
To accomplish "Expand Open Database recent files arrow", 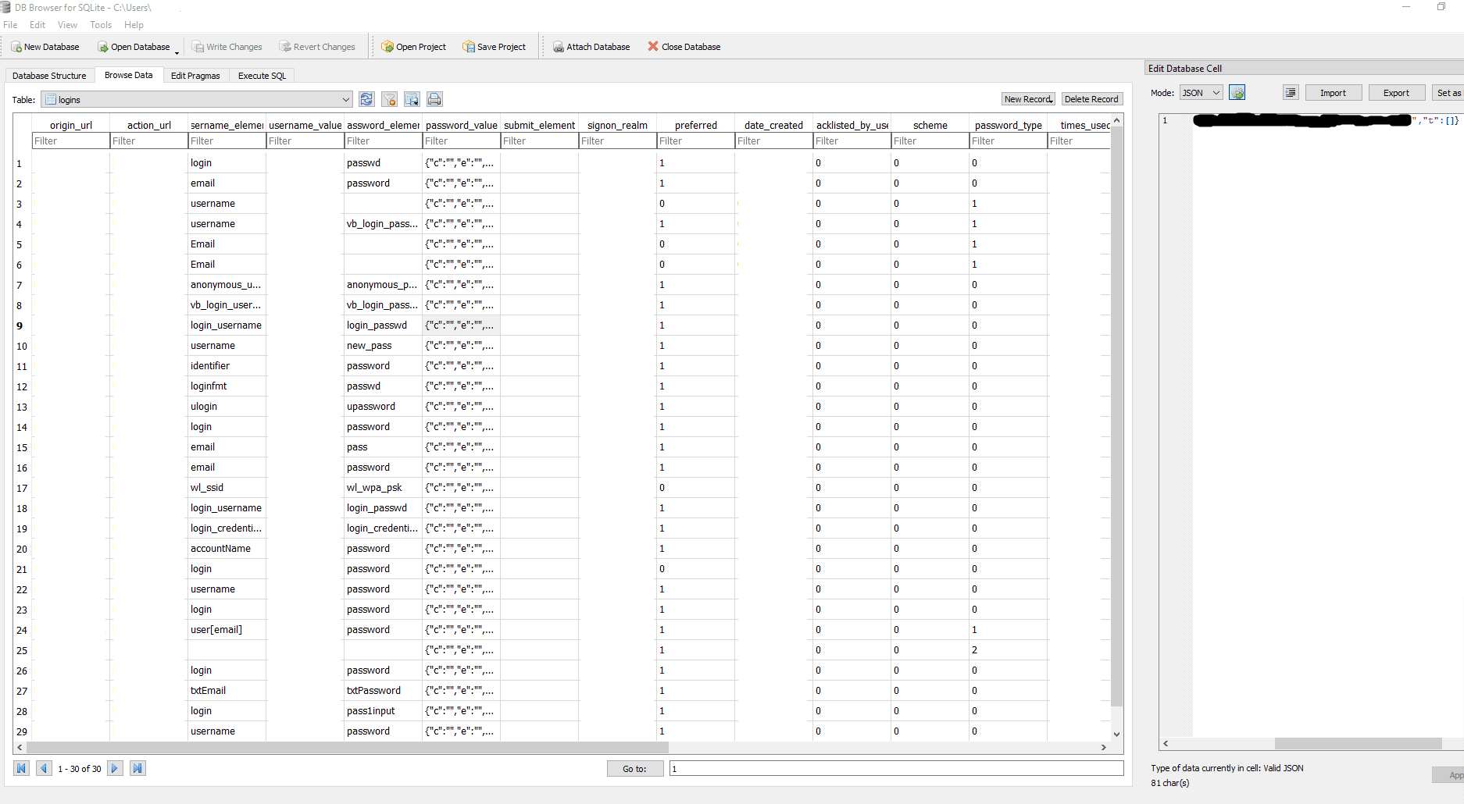I will 177,52.
